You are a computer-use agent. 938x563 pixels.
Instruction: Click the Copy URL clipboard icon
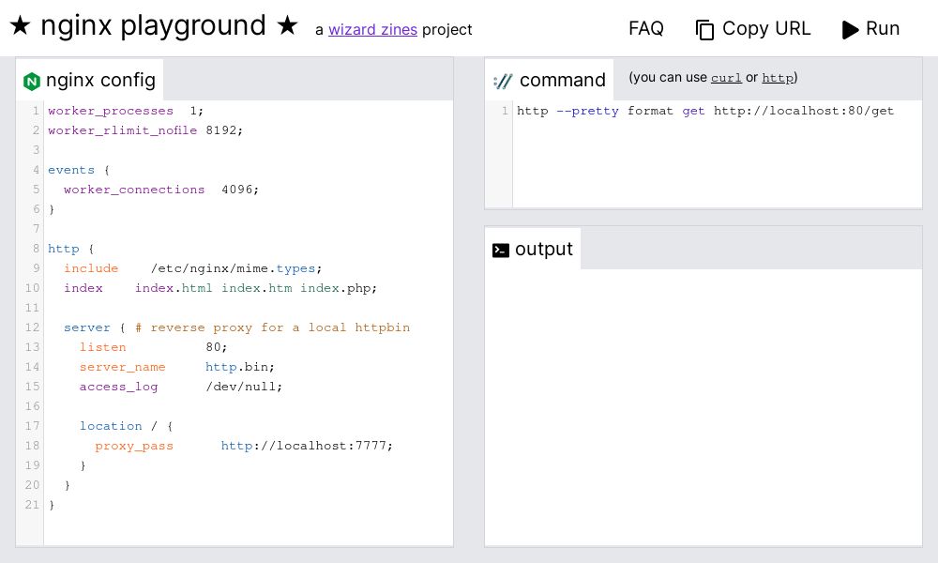704,29
